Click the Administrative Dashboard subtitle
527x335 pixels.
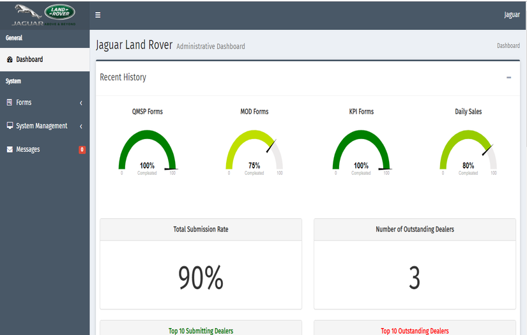click(x=211, y=47)
